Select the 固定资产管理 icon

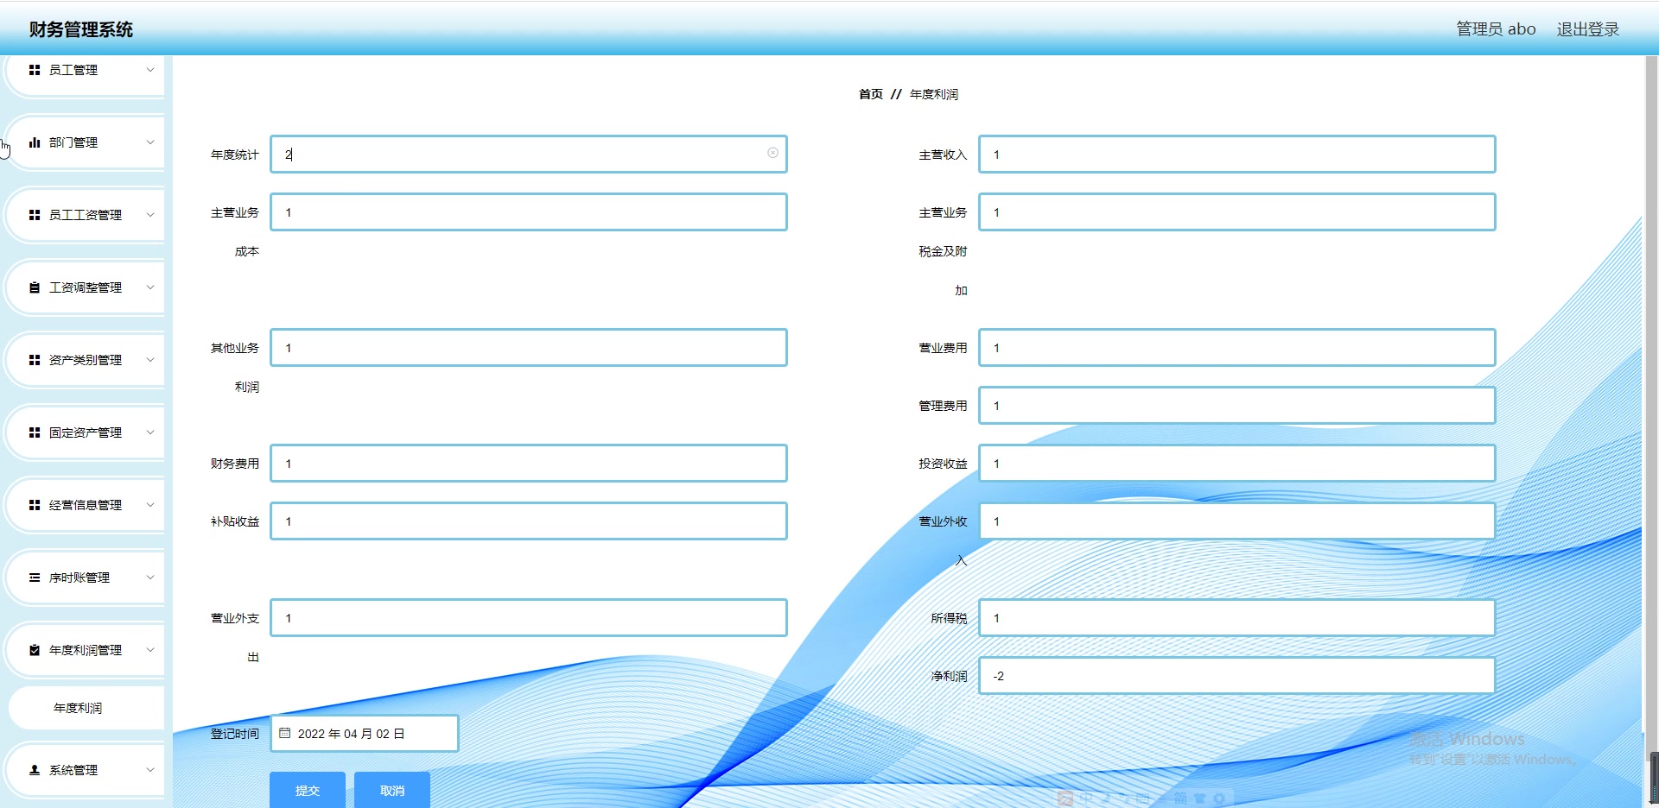pyautogui.click(x=35, y=432)
